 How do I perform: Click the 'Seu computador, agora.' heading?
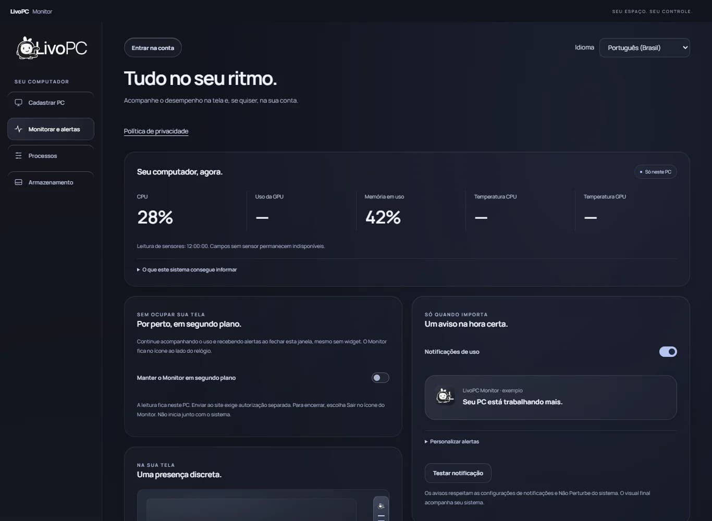(x=180, y=172)
